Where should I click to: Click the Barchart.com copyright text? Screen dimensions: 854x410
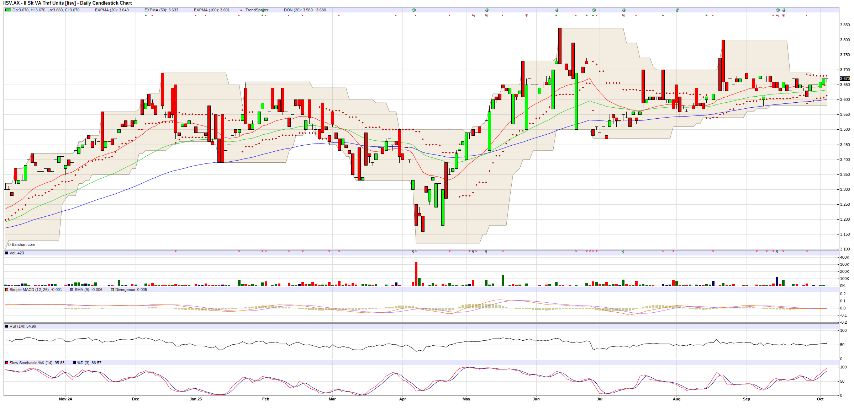[21, 244]
